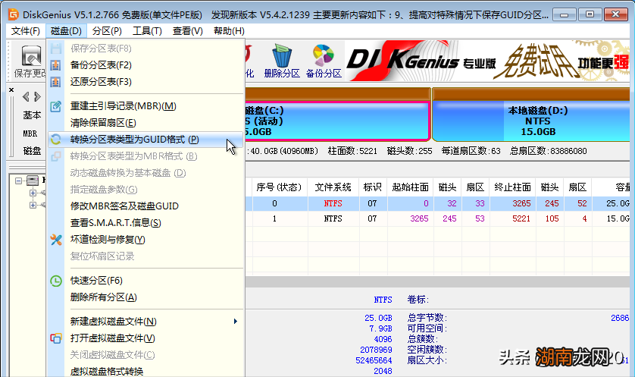Viewport: 635px width, 377px height.
Task: Choose 修改MBR签名及磁盘GUID
Action: 145,206
